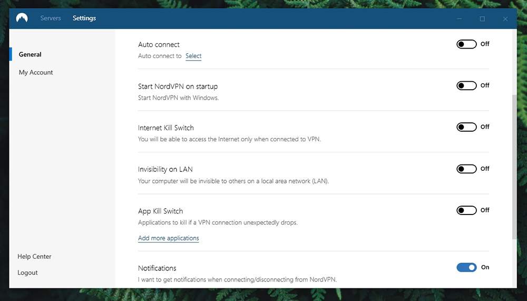Screen dimensions: 527x301
Task: Click Select link for auto connect server
Action: 193,56
